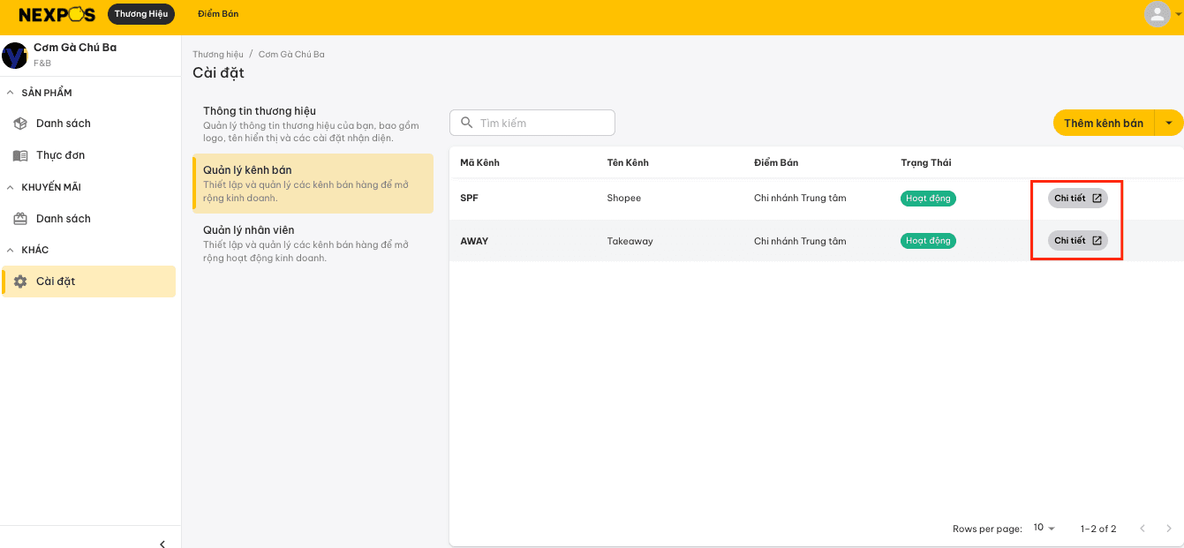Image resolution: width=1184 pixels, height=548 pixels.
Task: Click the gift icon beside Khuyến mãi Danh sách
Action: coord(20,219)
